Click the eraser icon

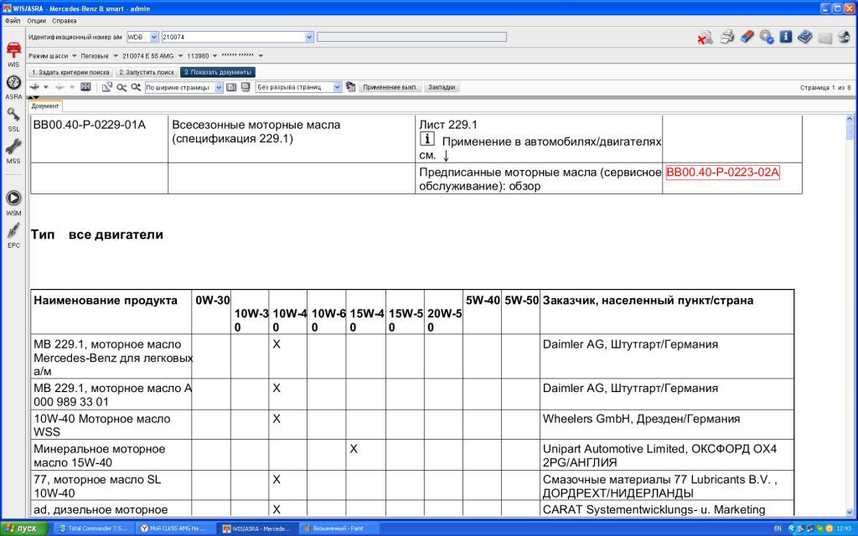[747, 37]
